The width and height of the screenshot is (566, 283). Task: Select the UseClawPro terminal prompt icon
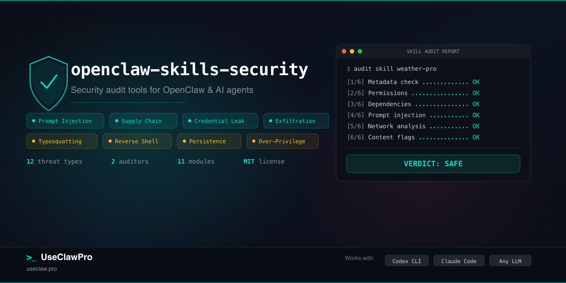(31, 257)
